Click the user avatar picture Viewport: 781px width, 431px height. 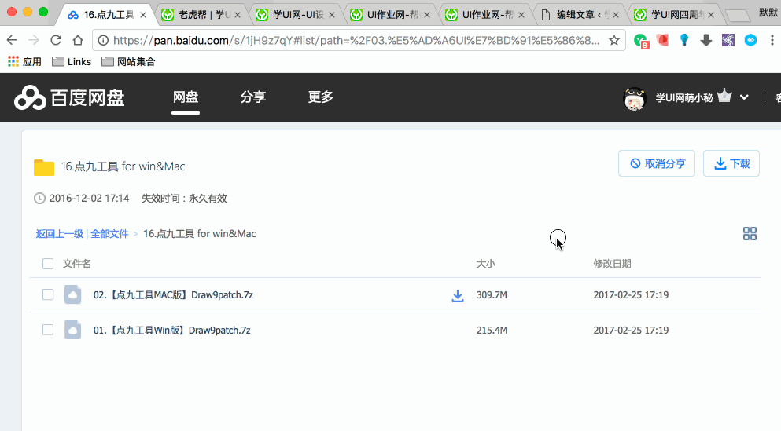coord(635,98)
